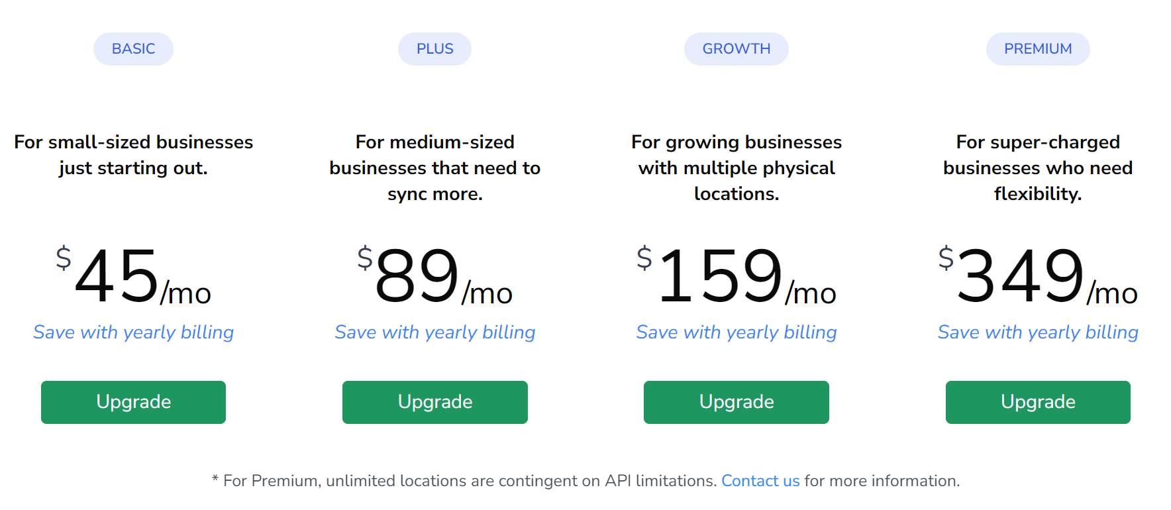Upgrade to the Growth plan

pos(736,402)
